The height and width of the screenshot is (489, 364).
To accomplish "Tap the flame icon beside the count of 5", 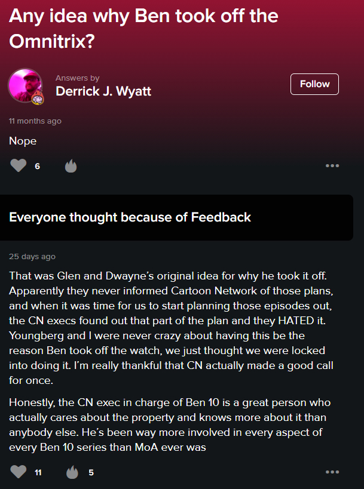I will point(72,472).
